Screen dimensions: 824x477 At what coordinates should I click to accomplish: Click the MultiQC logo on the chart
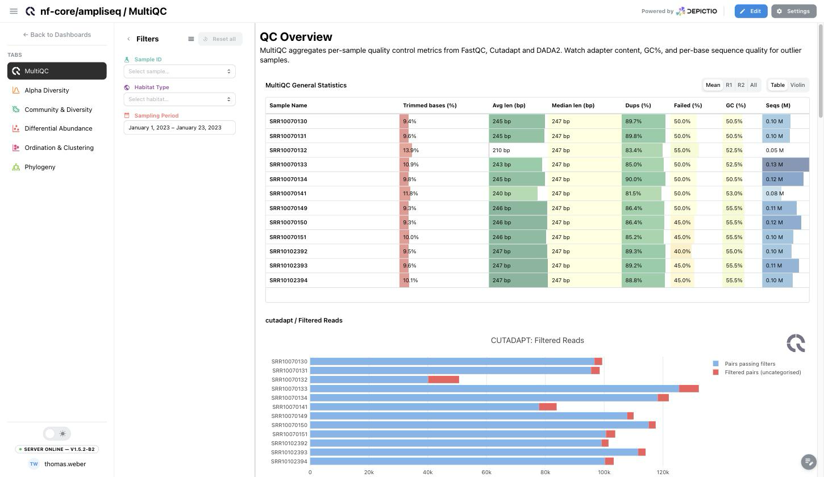pos(796,343)
